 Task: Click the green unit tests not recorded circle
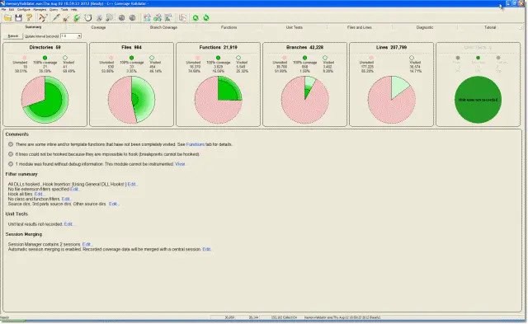pos(478,100)
